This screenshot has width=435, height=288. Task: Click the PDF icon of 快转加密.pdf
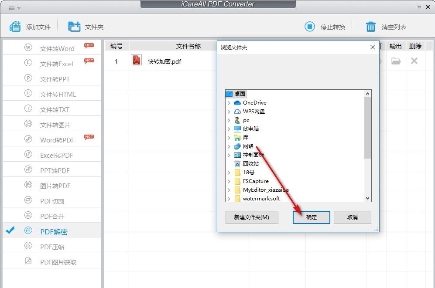[136, 60]
